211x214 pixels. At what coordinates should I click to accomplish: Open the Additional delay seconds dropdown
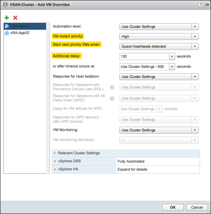[x=172, y=57]
